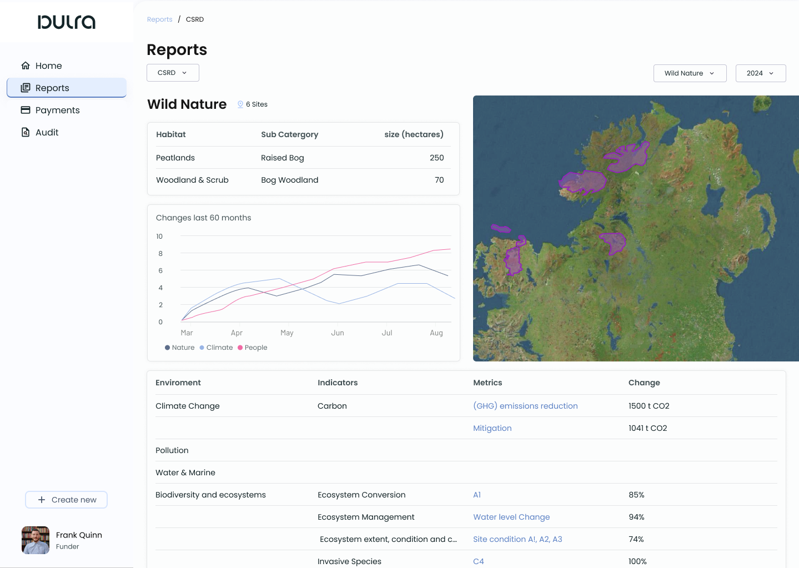Open the (GHG) emissions reduction link

coord(525,406)
